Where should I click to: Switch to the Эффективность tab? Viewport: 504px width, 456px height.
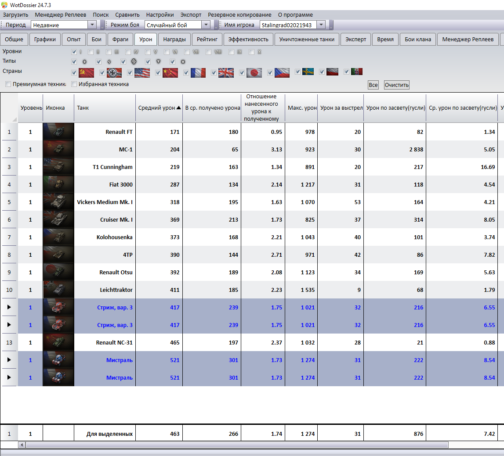click(248, 39)
